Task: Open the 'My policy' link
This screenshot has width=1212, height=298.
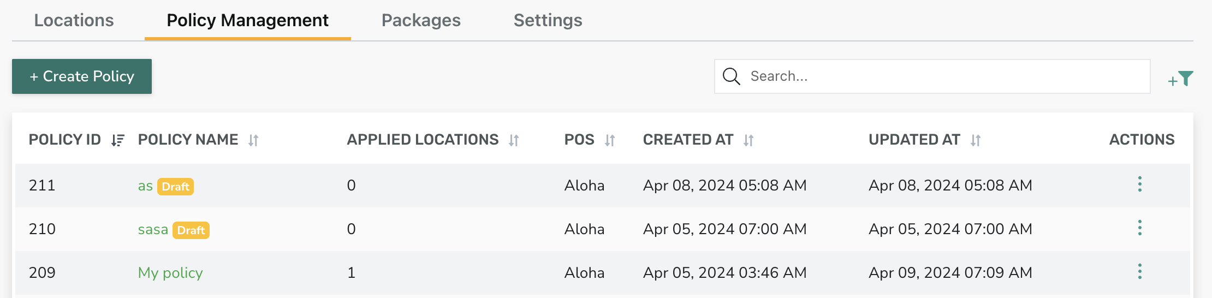Action: [x=170, y=273]
